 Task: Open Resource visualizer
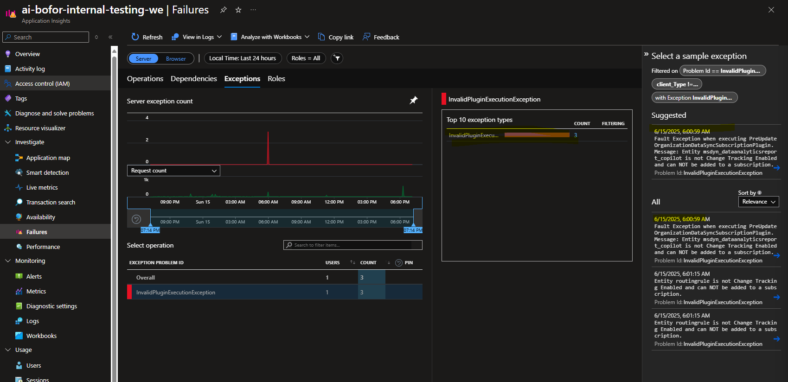point(40,128)
